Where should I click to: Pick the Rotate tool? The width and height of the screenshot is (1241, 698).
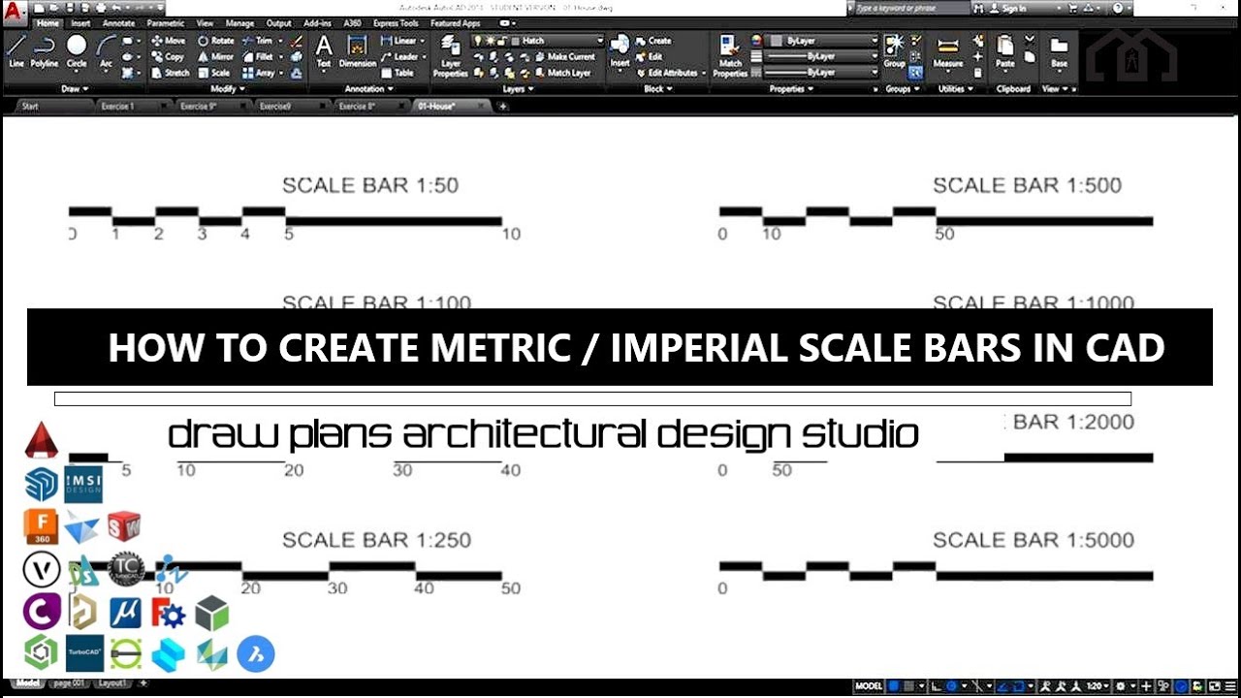(216, 41)
